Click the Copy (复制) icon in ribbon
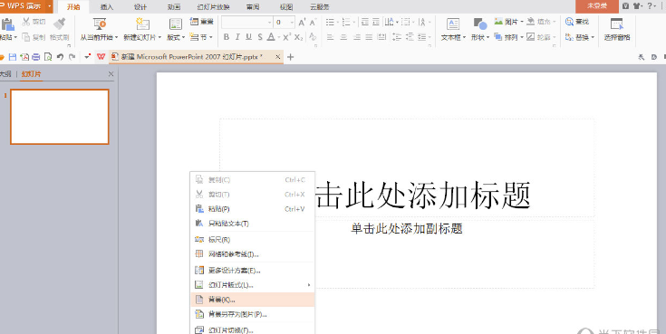 coord(26,37)
